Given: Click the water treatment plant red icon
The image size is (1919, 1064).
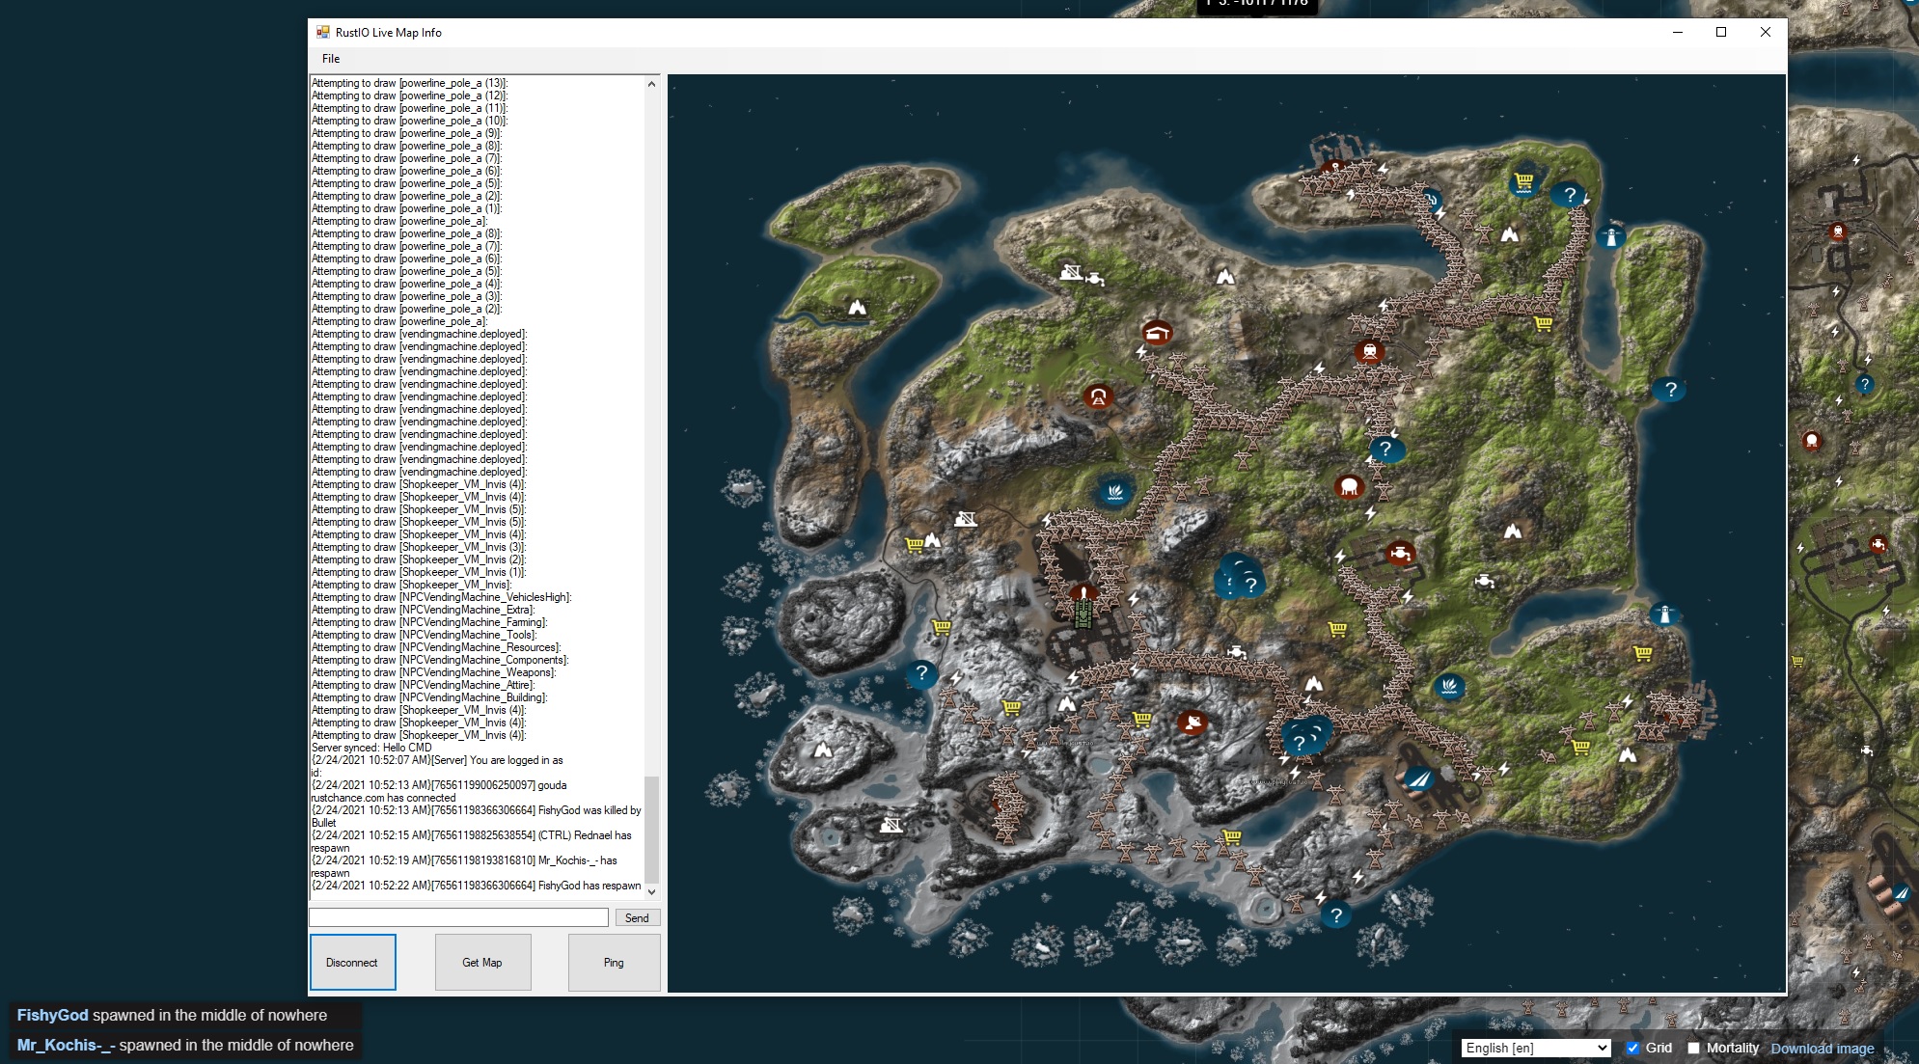Looking at the screenshot, I should tap(1400, 554).
